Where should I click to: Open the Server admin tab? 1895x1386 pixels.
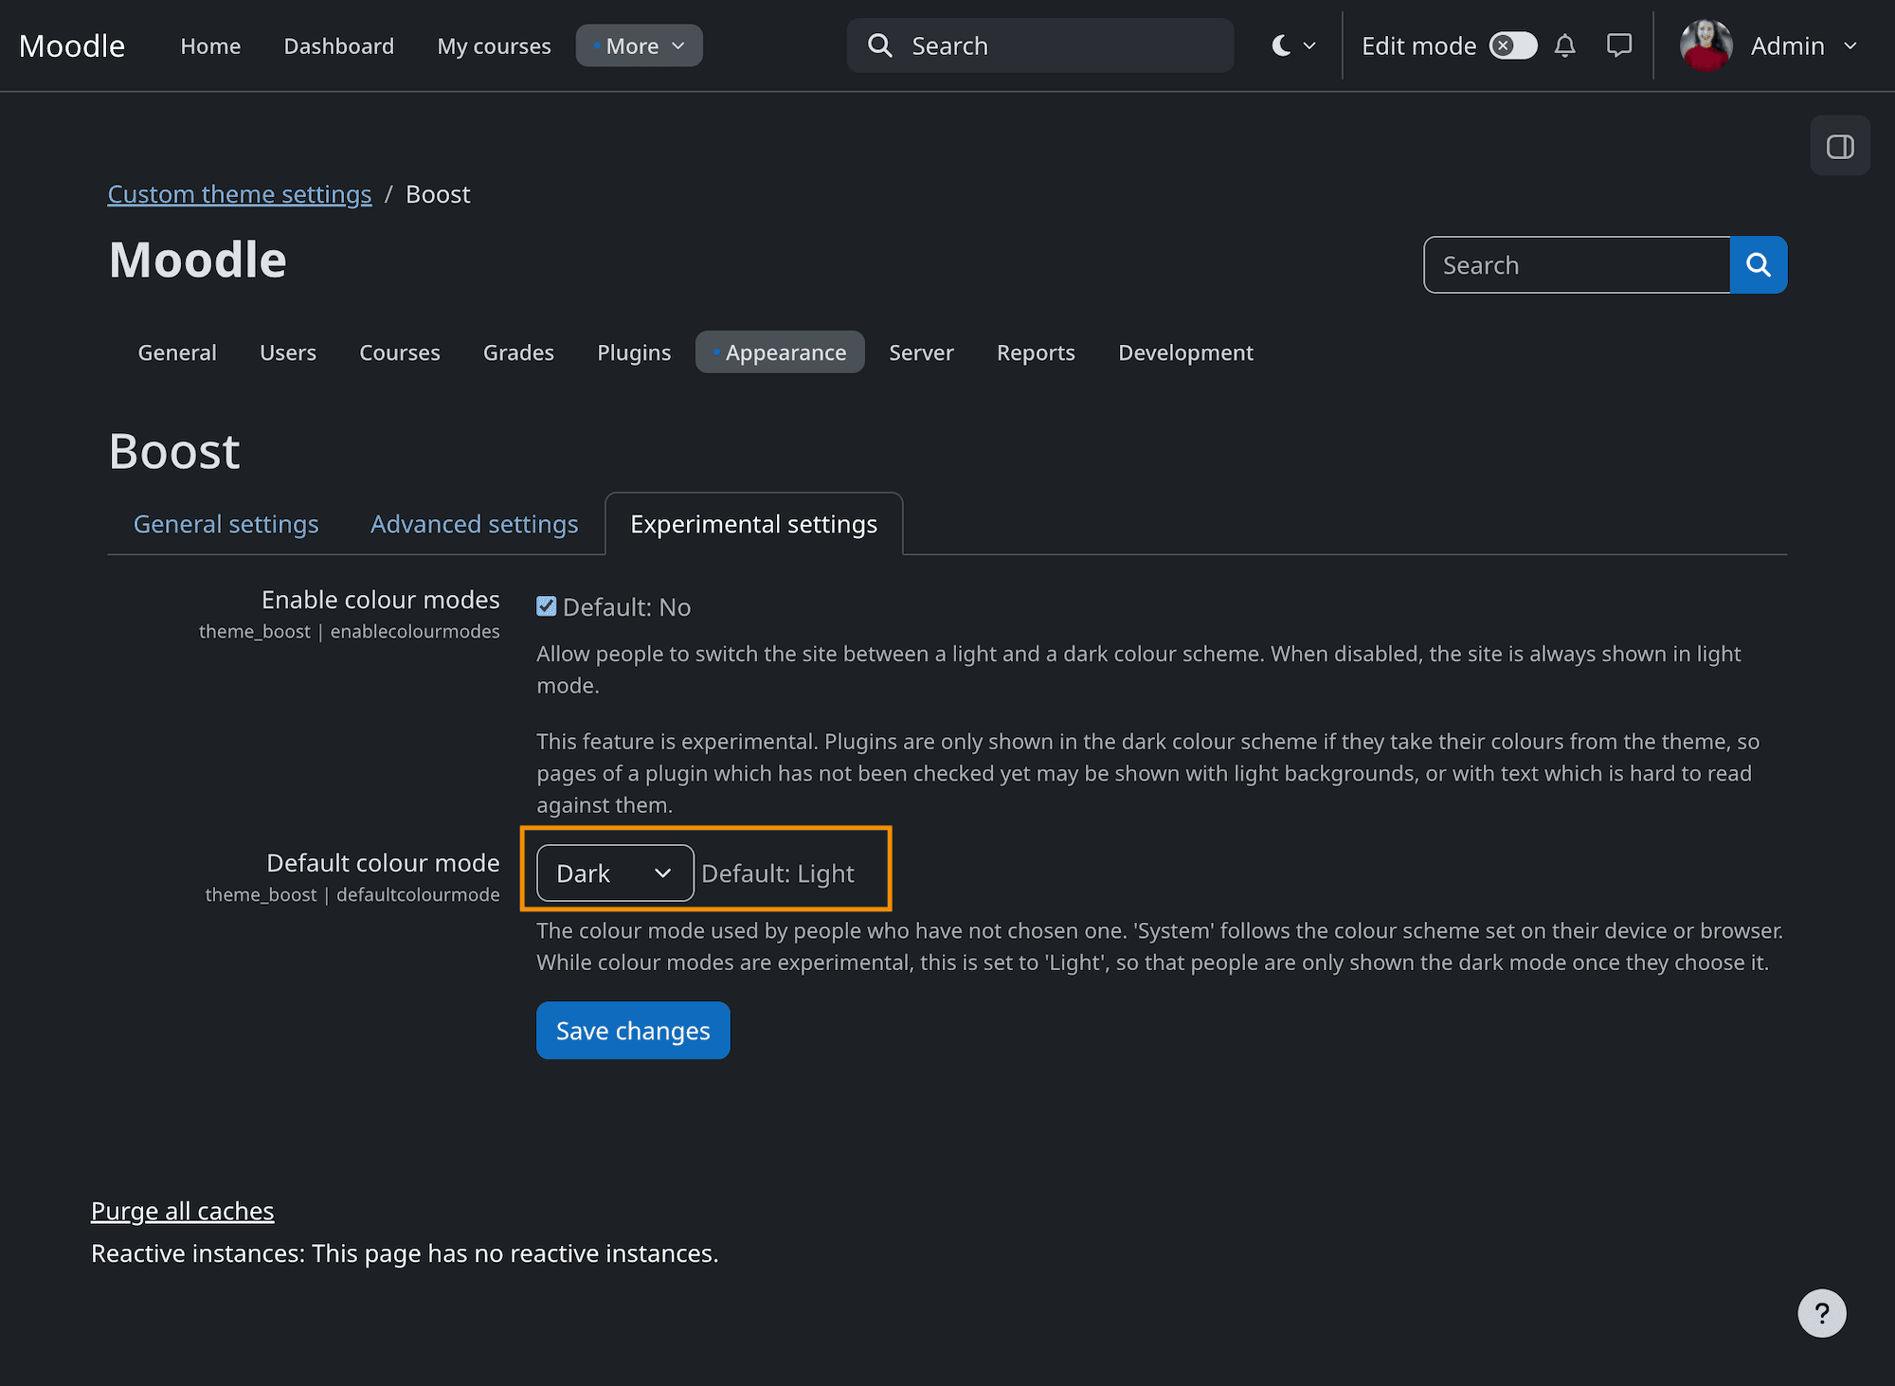pyautogui.click(x=921, y=352)
